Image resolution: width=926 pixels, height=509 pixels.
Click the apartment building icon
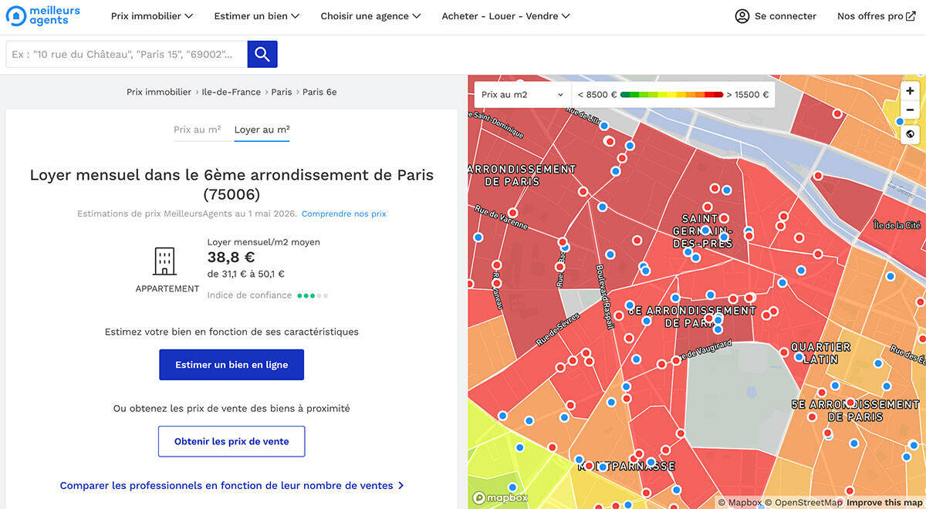(x=164, y=261)
